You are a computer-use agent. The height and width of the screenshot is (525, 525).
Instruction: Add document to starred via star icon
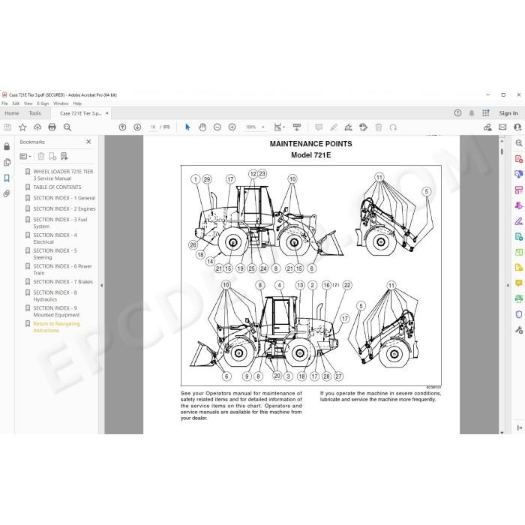pos(22,127)
